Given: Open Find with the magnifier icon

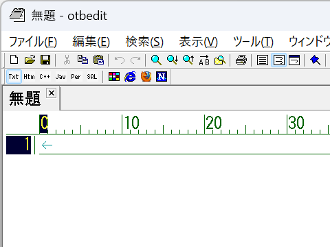Looking at the screenshot, I should point(156,60).
